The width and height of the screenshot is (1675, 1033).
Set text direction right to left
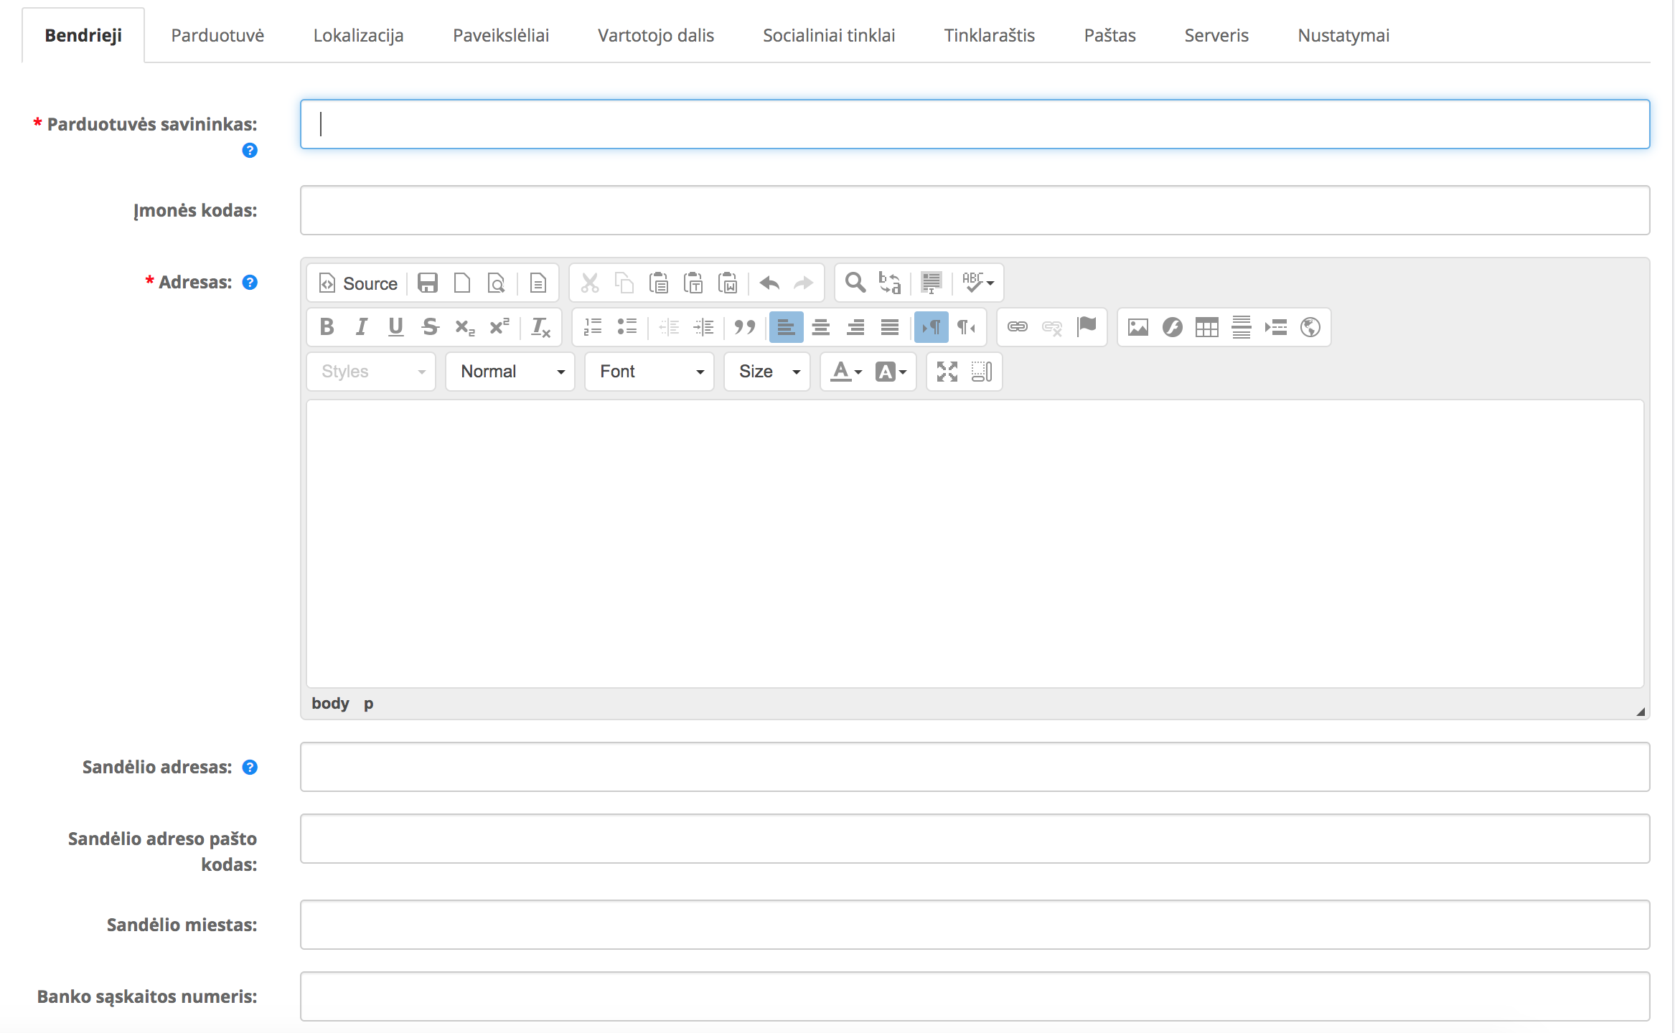point(966,328)
